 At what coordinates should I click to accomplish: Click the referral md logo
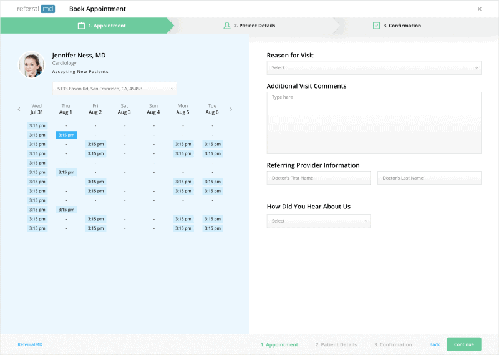click(x=36, y=9)
